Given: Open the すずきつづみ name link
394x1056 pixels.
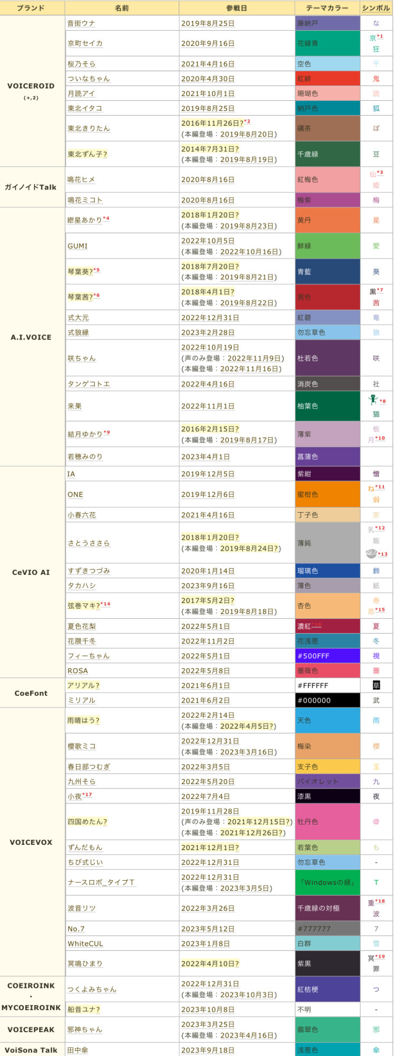Looking at the screenshot, I should pos(89,571).
